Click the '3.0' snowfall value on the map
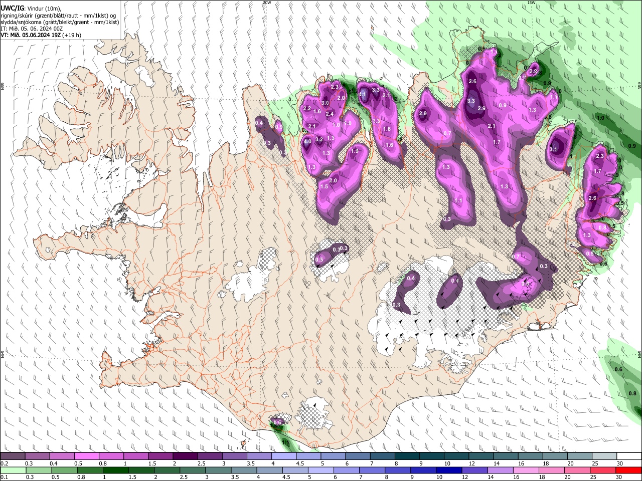Viewport: 642px width, 481px height. point(325,103)
